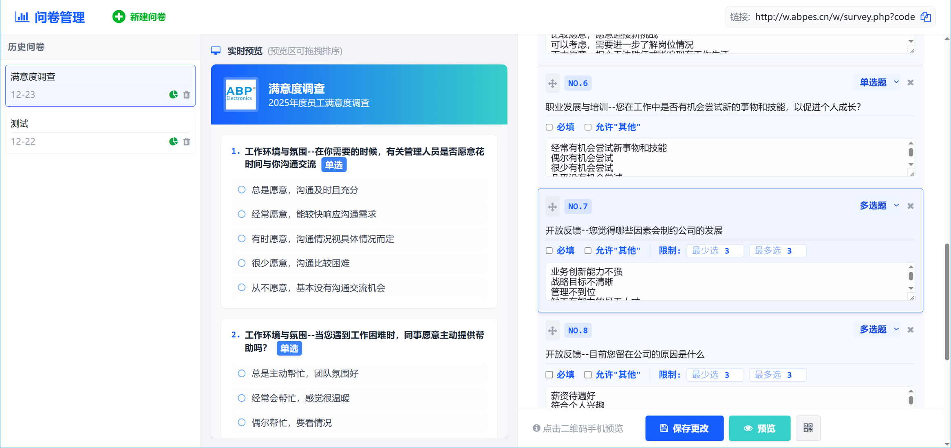Click the 保存更改 button
The height and width of the screenshot is (448, 951).
[684, 428]
